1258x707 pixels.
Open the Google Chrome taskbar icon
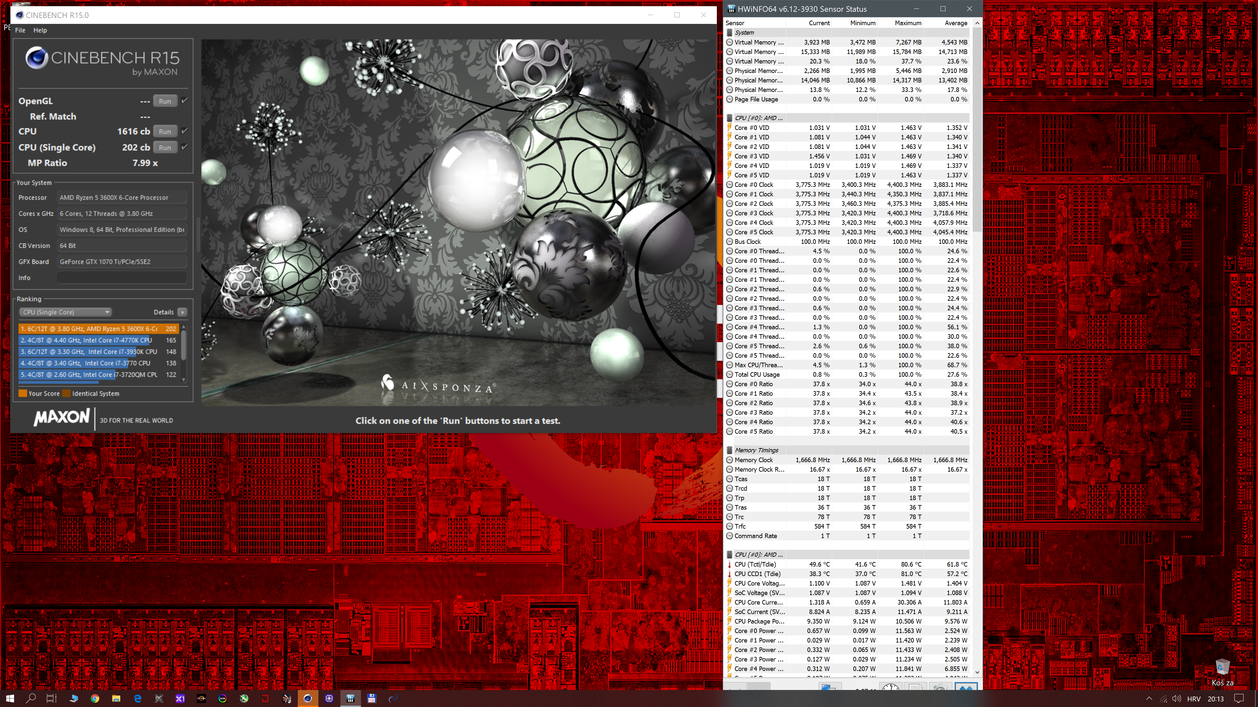point(95,699)
